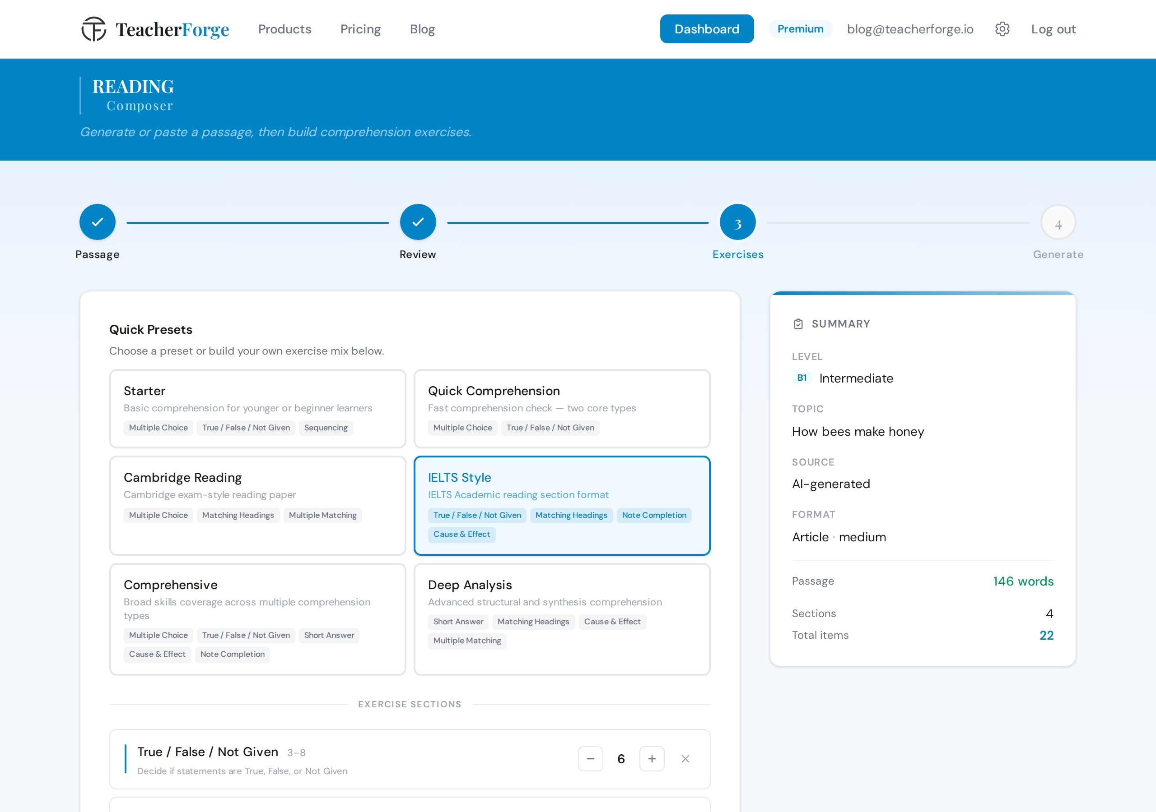The image size is (1156, 812).
Task: Return to the Review step
Action: [418, 222]
